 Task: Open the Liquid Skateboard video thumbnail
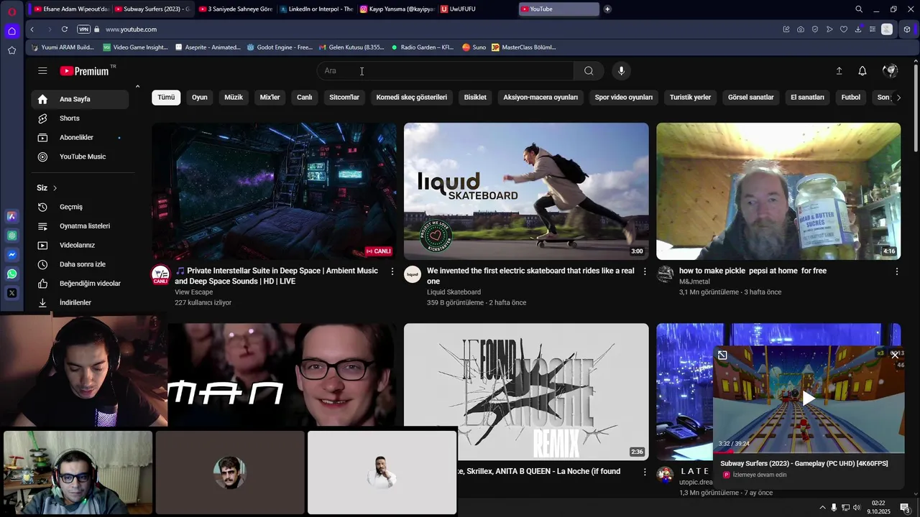tap(526, 191)
